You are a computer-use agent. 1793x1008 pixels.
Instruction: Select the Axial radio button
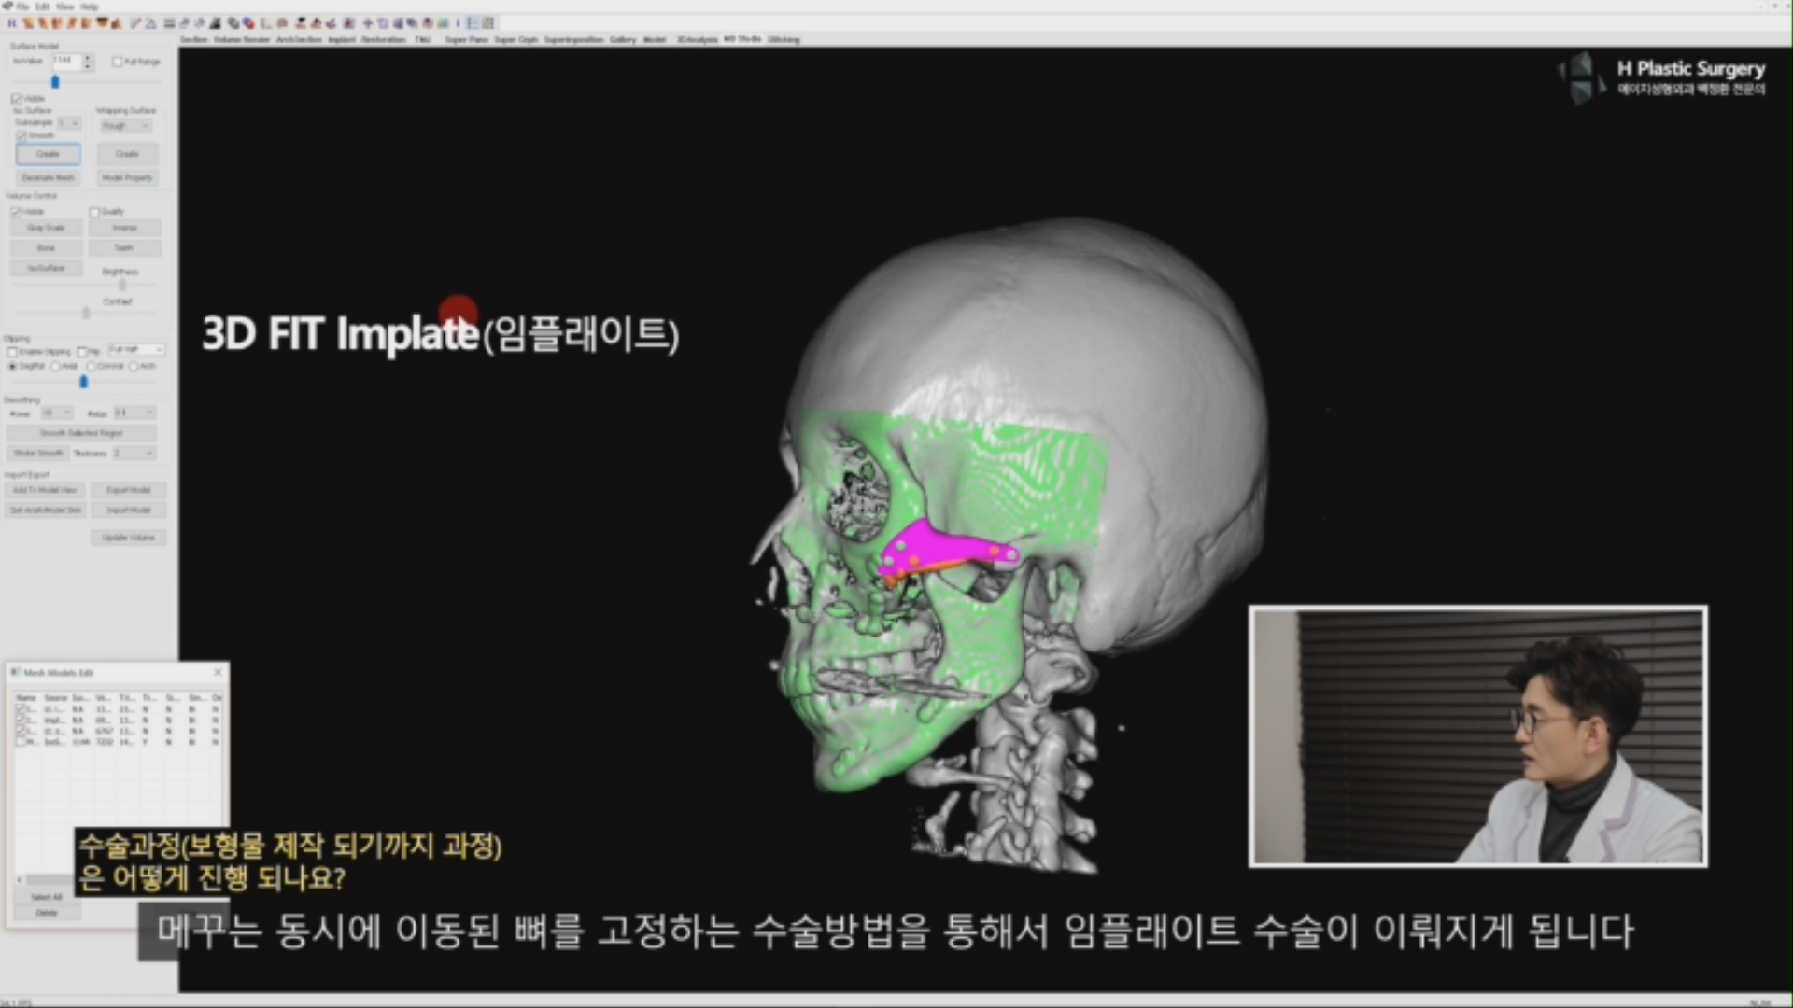(x=56, y=367)
